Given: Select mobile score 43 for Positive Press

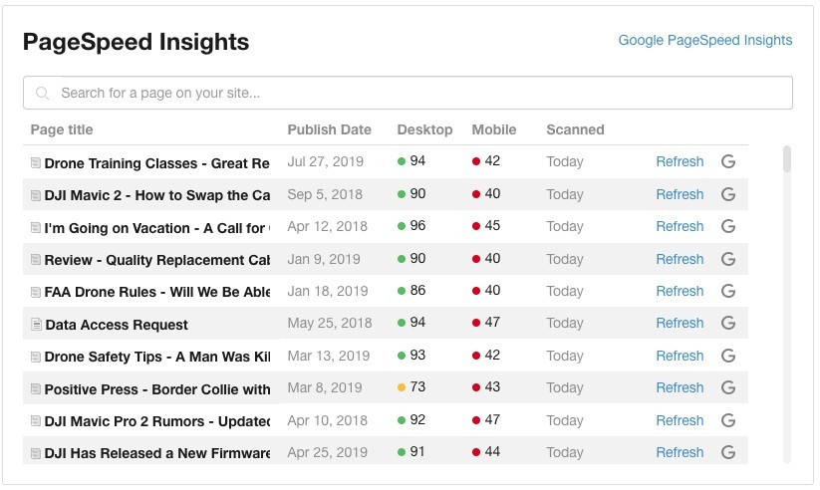Looking at the screenshot, I should (492, 387).
